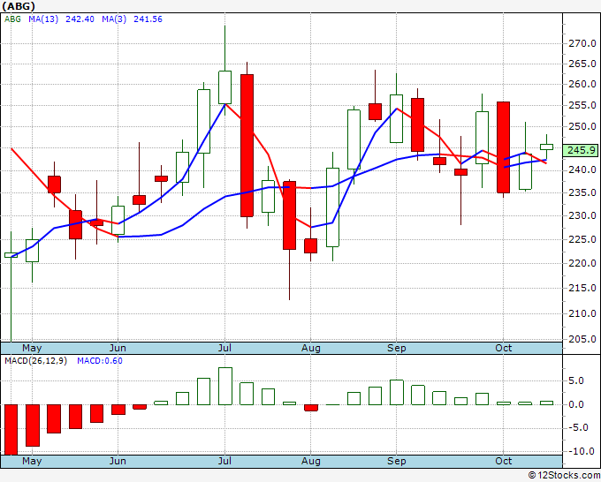Image resolution: width=601 pixels, height=482 pixels.
Task: Click May on the price chart axis
Action: point(32,348)
